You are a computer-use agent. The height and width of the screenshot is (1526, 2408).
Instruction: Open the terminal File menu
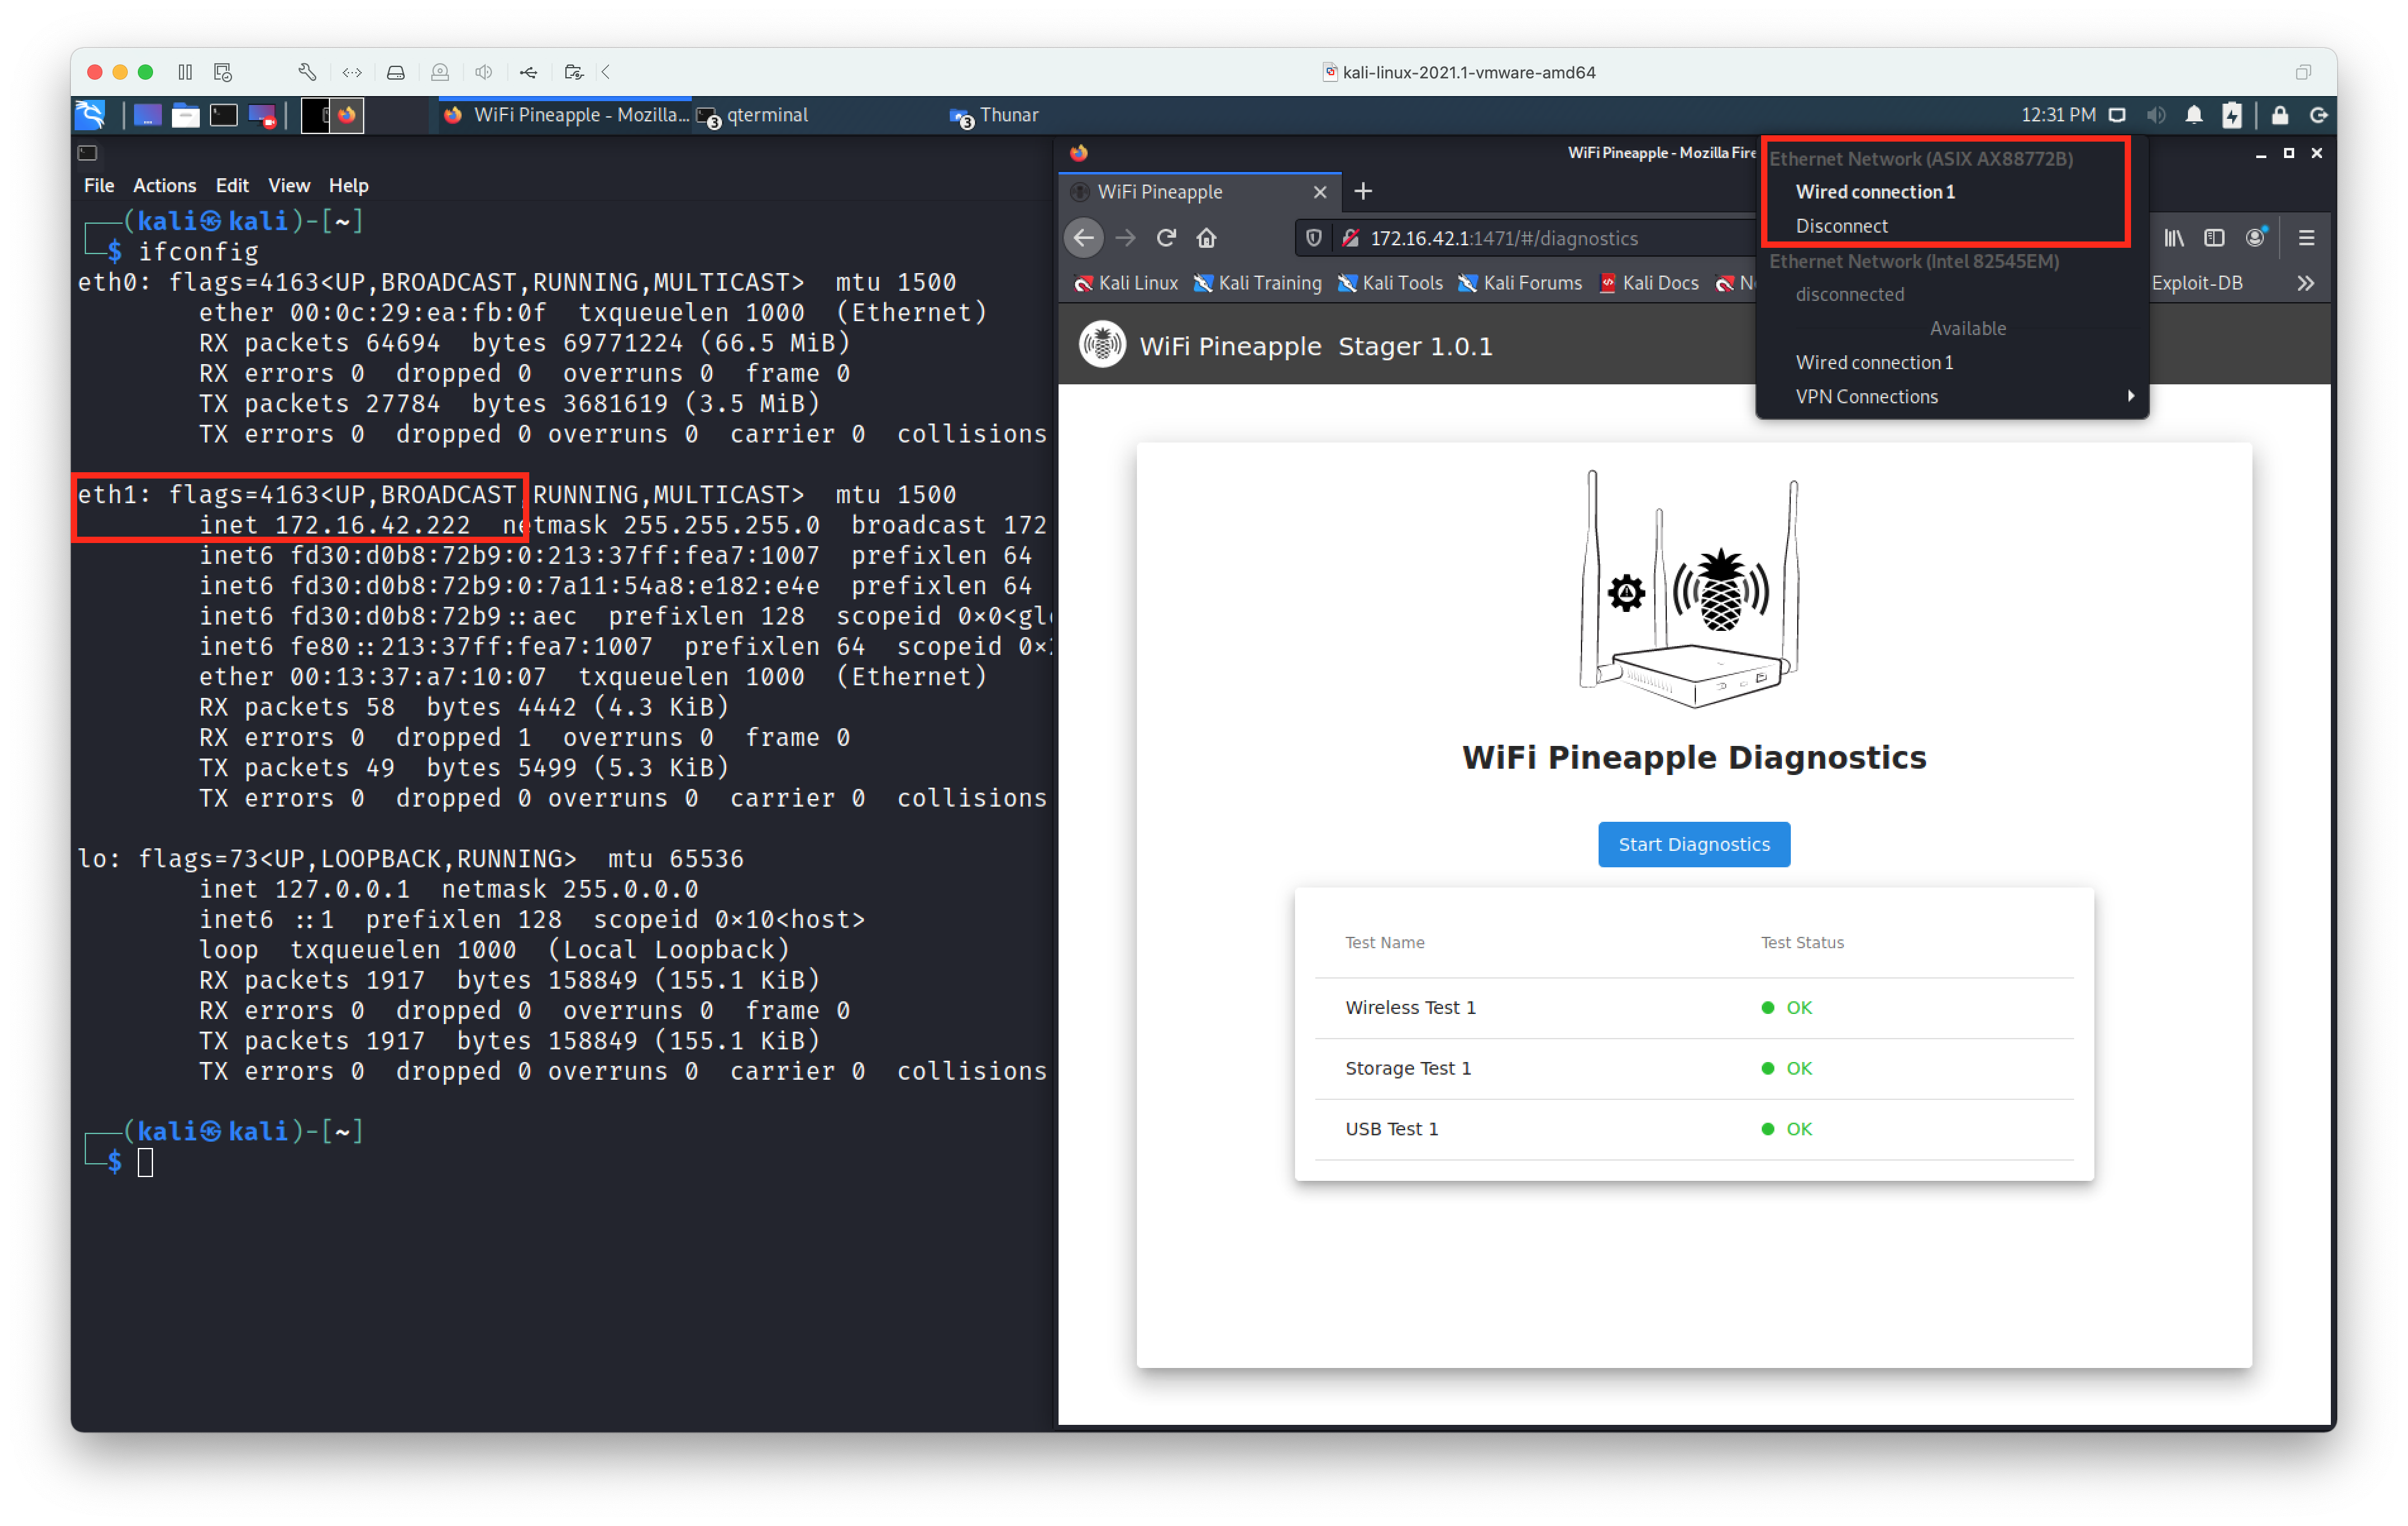tap(99, 185)
